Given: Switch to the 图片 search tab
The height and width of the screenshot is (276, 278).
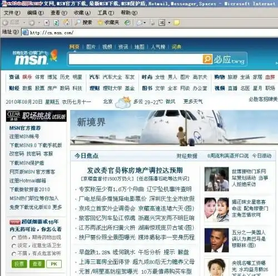Looking at the screenshot, I should click(91, 47).
